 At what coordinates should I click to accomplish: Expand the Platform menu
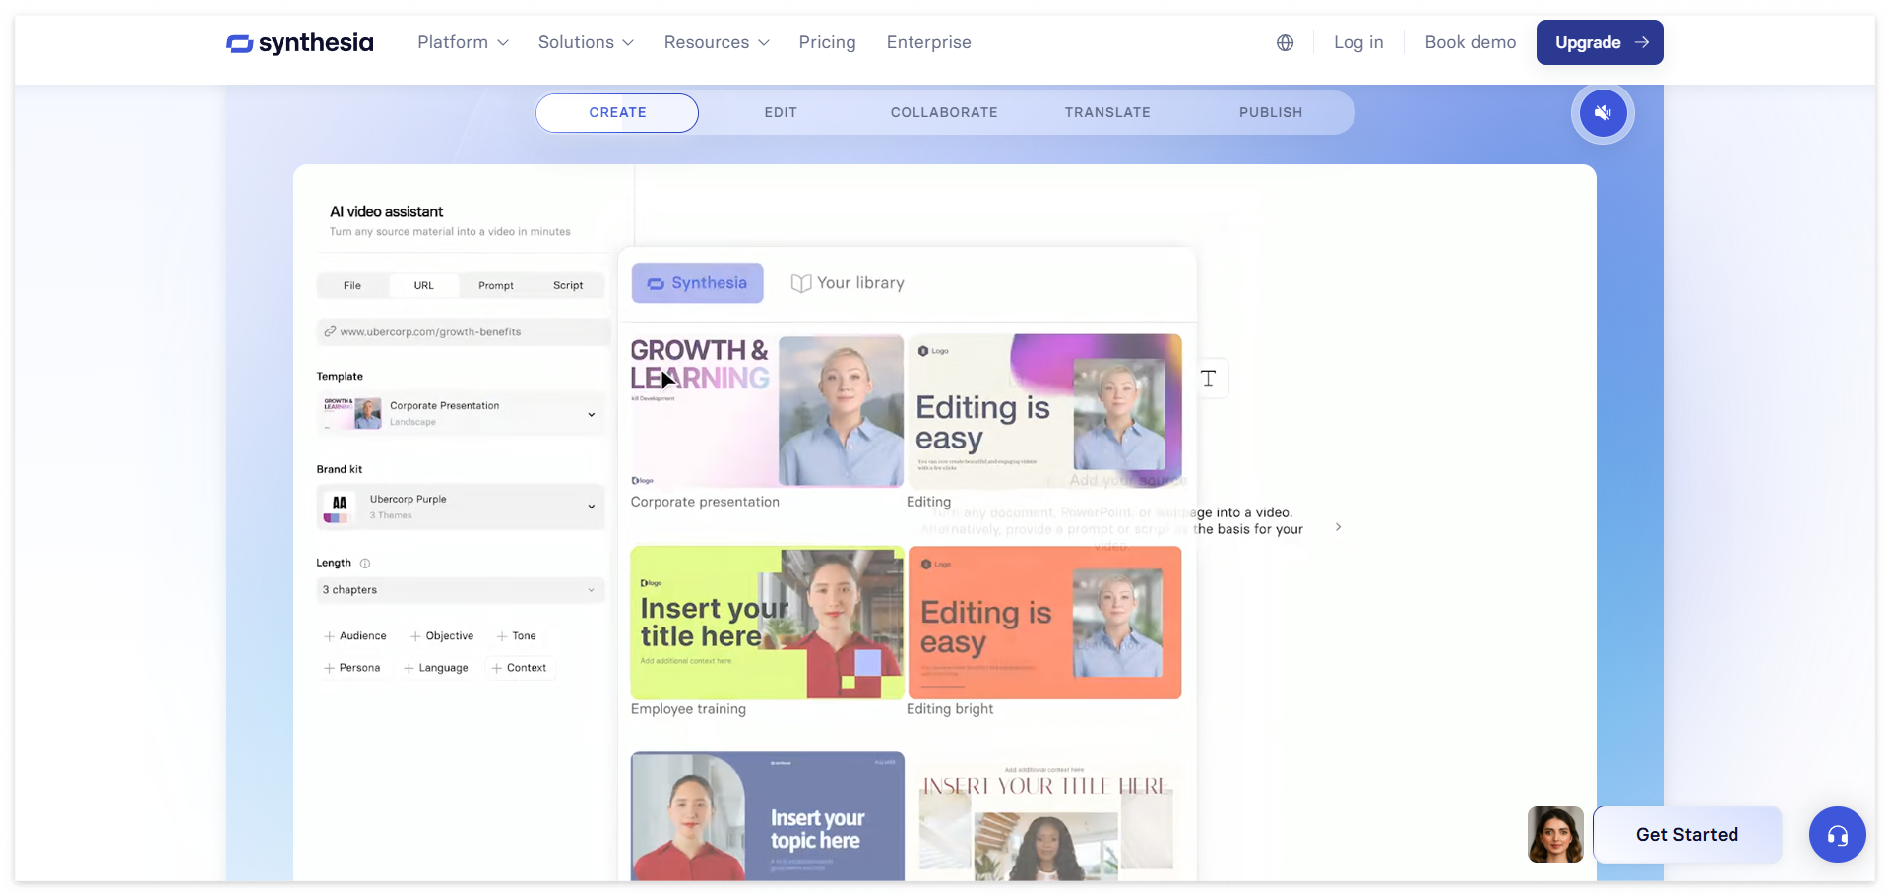463,43
